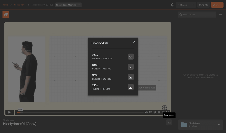This screenshot has height=133, width=226.
Task: Download the 540p version
Action: [x=131, y=67]
